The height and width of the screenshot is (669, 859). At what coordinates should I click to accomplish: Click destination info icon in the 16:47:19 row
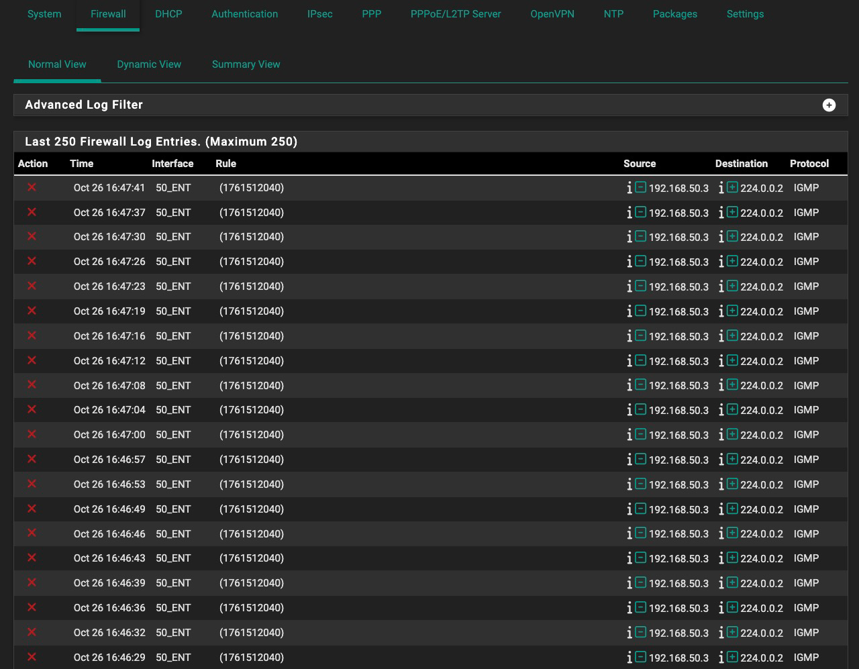[x=721, y=311]
